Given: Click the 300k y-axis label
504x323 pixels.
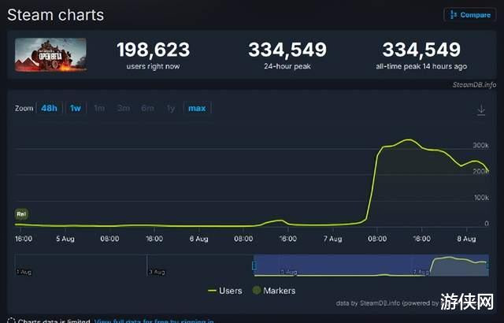Looking at the screenshot, I should 480,145.
